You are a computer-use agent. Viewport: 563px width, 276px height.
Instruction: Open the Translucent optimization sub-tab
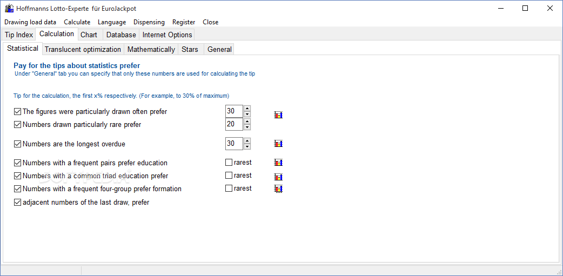[83, 49]
